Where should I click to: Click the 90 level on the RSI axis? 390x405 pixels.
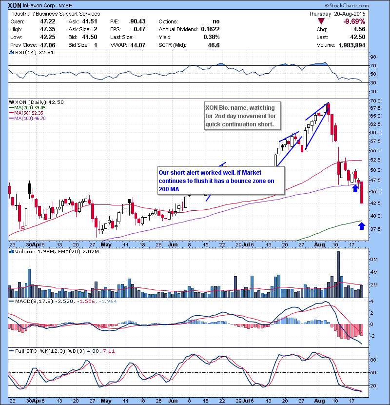373,57
